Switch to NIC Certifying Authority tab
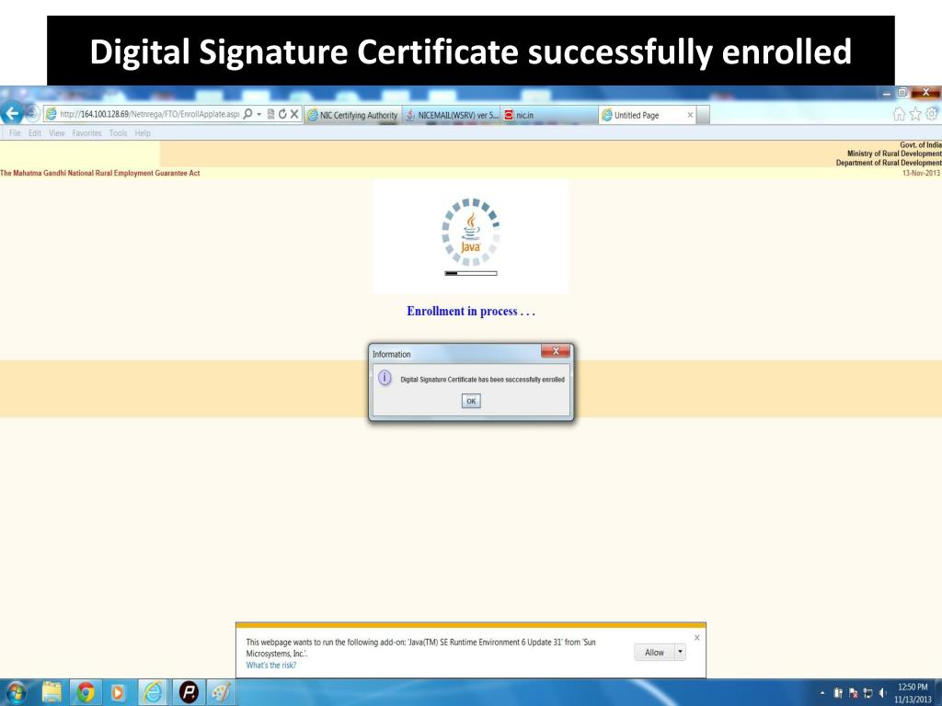The image size is (942, 706). (x=352, y=115)
